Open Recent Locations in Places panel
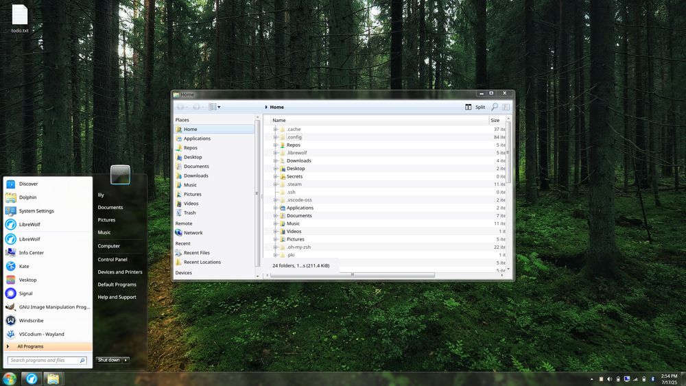The width and height of the screenshot is (686, 386). click(x=214, y=263)
